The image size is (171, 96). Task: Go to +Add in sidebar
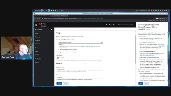tap(37, 34)
